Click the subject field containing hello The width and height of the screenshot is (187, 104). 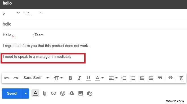95,24
